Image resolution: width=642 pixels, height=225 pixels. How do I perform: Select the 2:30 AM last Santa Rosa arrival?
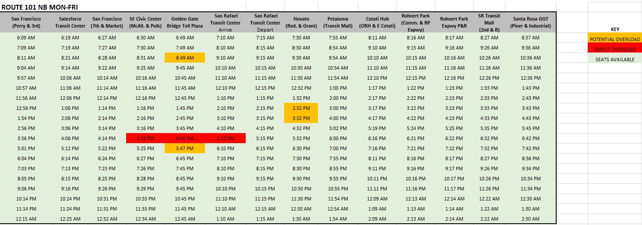pyautogui.click(x=530, y=219)
